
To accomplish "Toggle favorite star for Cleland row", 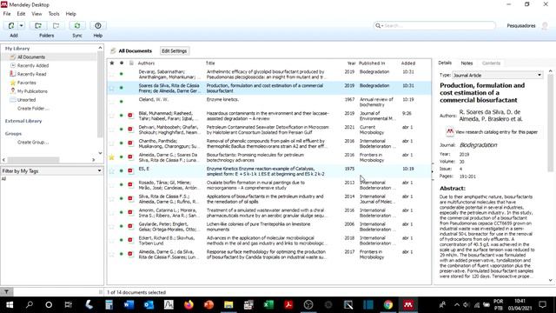I will pyautogui.click(x=112, y=102).
